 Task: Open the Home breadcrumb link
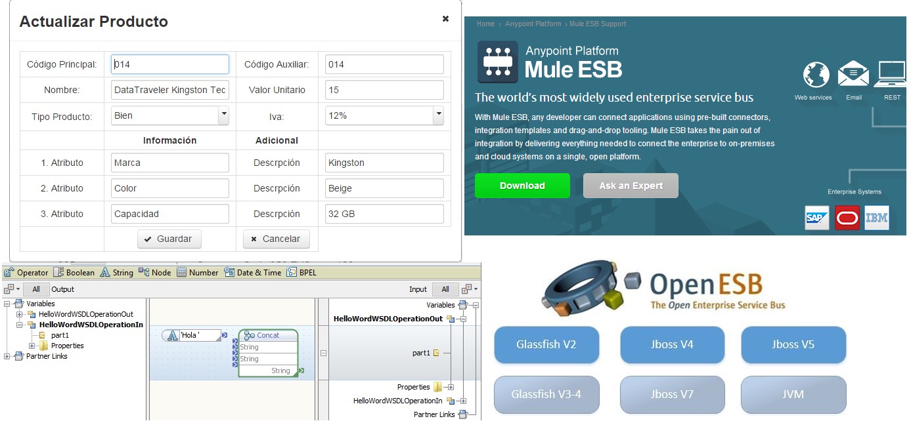click(x=485, y=24)
